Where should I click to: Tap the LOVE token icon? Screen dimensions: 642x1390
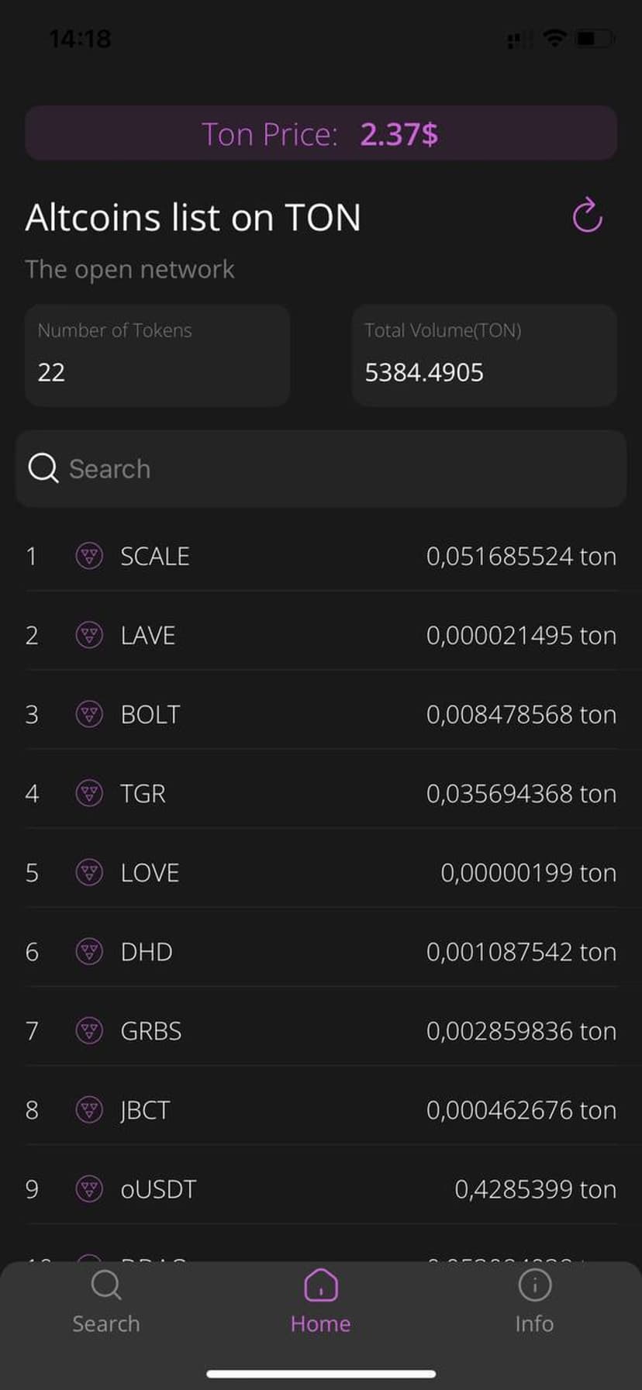(x=89, y=872)
